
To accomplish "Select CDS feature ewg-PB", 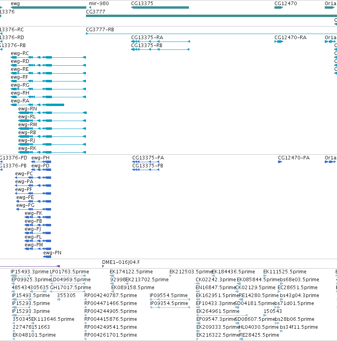I will (x=38, y=225).
